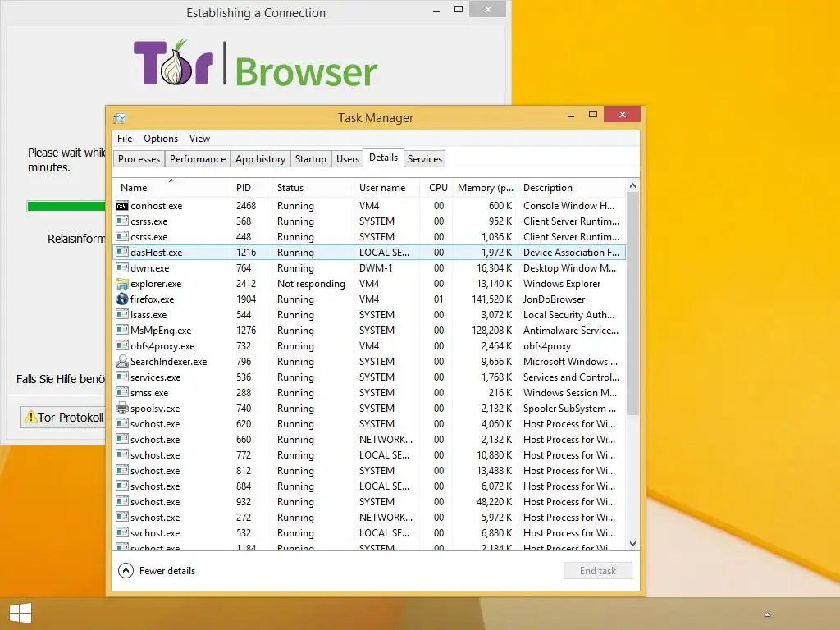Image resolution: width=840 pixels, height=630 pixels.
Task: Open the View menu
Action: pos(199,138)
